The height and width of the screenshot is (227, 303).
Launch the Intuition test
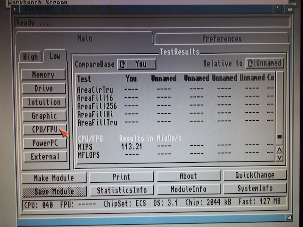tap(44, 102)
